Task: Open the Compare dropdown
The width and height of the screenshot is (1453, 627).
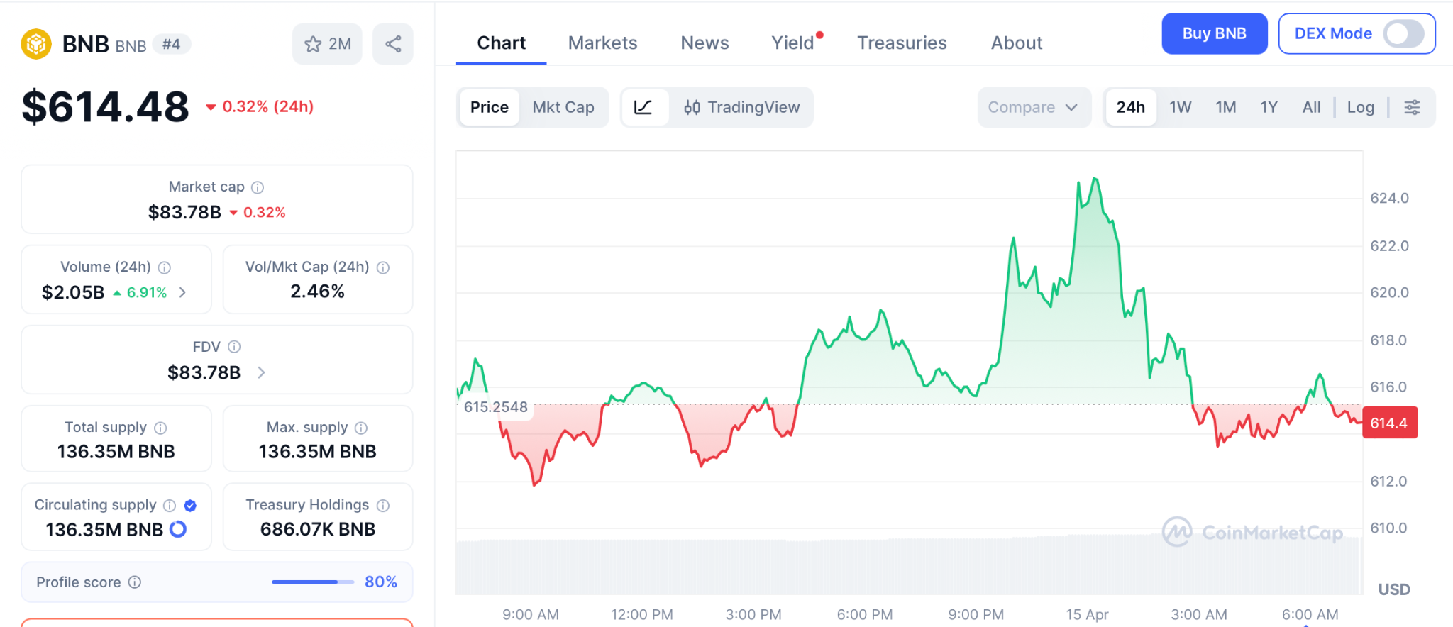Action: (x=1033, y=107)
